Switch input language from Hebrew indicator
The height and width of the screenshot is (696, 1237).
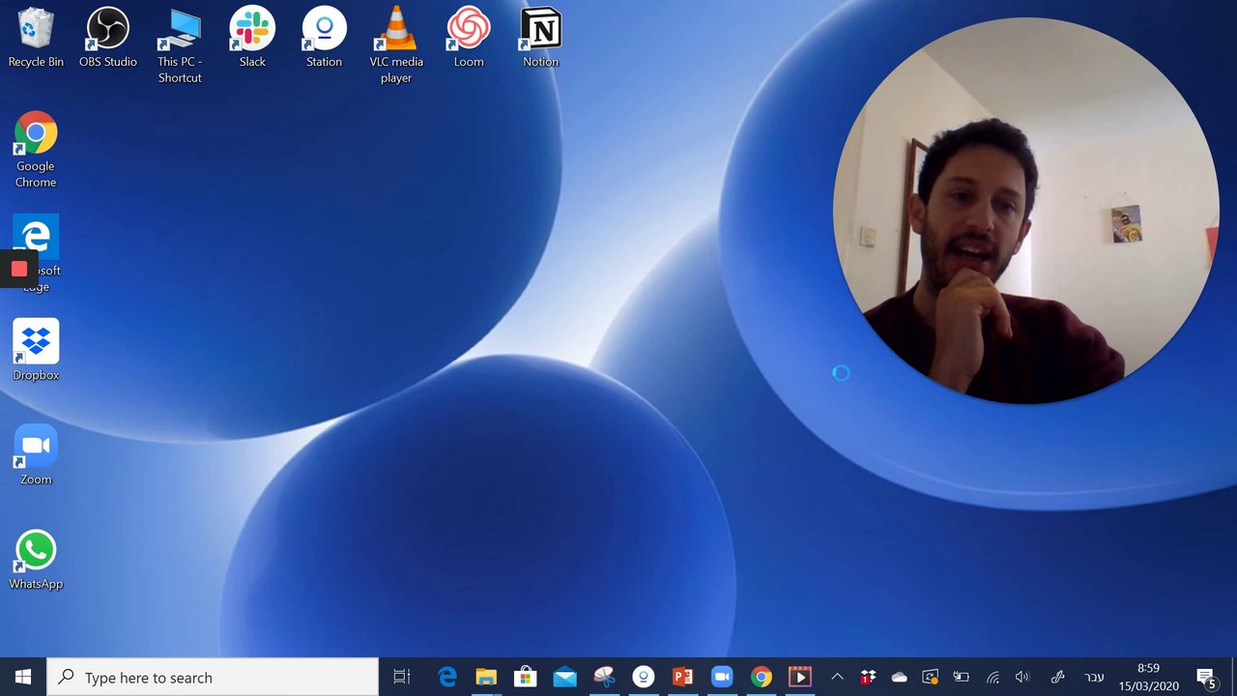[1094, 678]
